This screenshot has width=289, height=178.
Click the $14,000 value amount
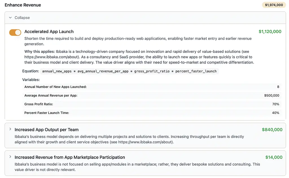[274, 157]
